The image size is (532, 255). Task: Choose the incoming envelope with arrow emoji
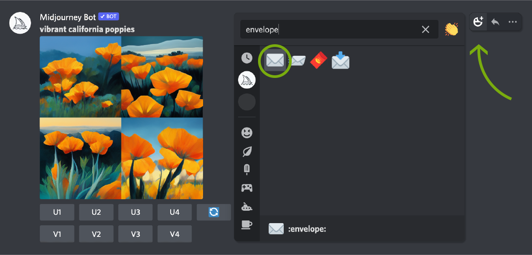[x=340, y=61]
